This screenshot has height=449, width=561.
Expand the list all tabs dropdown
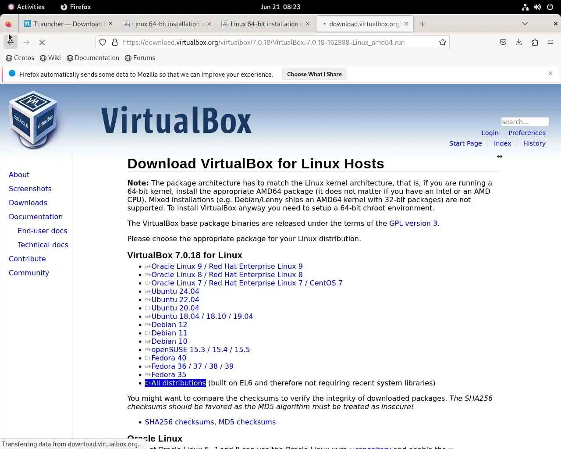coord(525,24)
